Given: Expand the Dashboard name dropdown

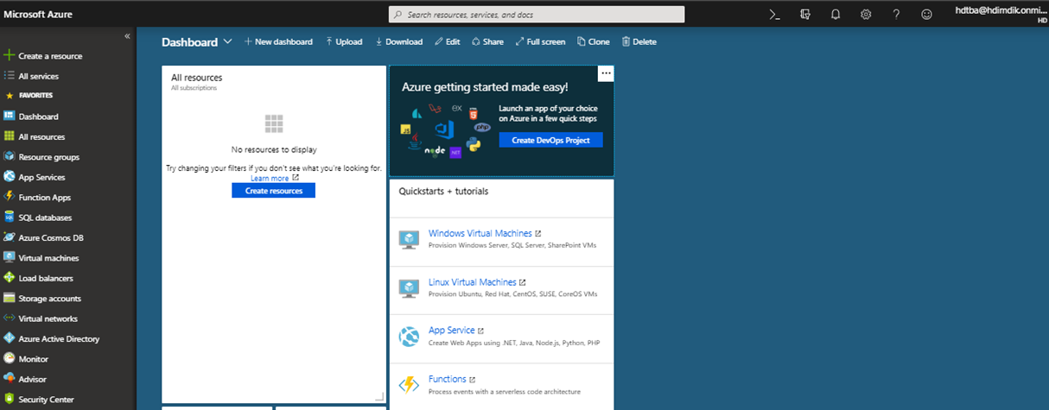Looking at the screenshot, I should 228,41.
